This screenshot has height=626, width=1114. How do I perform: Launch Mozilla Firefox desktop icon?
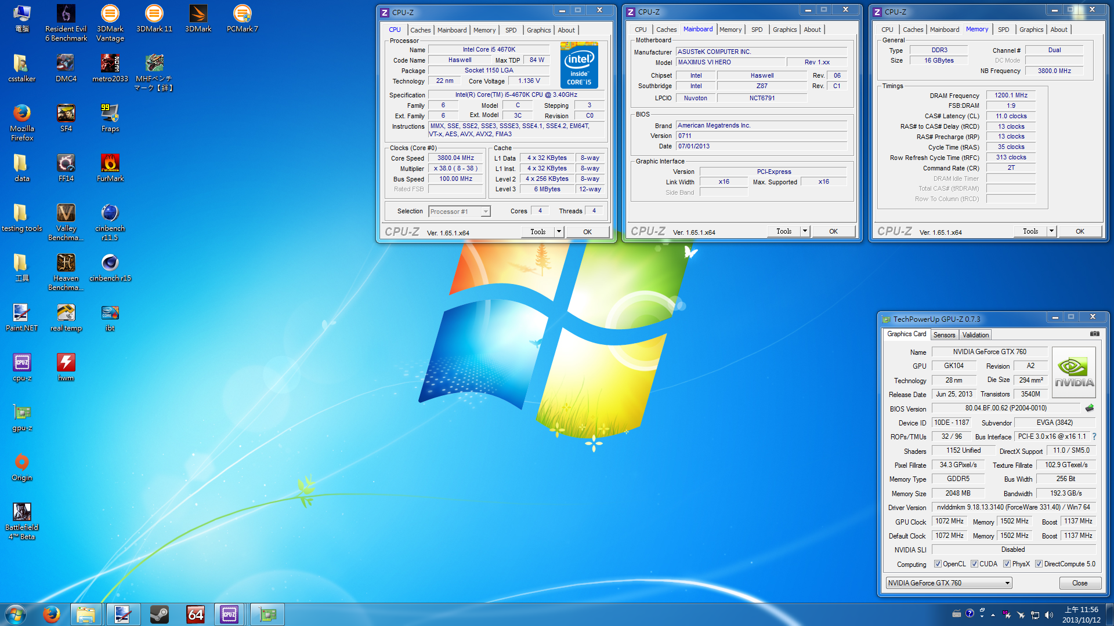(x=21, y=123)
